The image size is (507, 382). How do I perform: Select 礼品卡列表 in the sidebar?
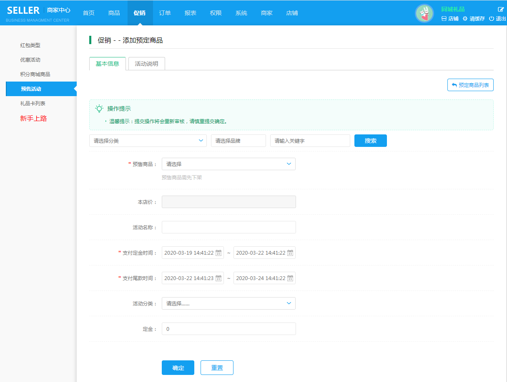pos(33,103)
